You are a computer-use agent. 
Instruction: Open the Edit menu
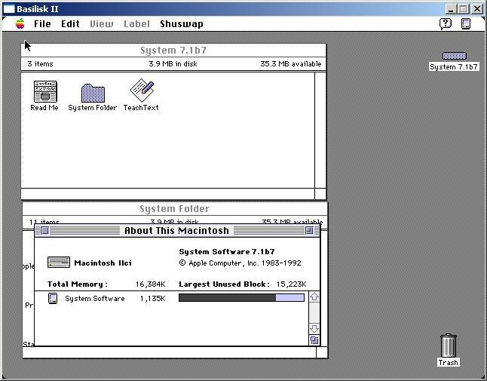pos(70,24)
